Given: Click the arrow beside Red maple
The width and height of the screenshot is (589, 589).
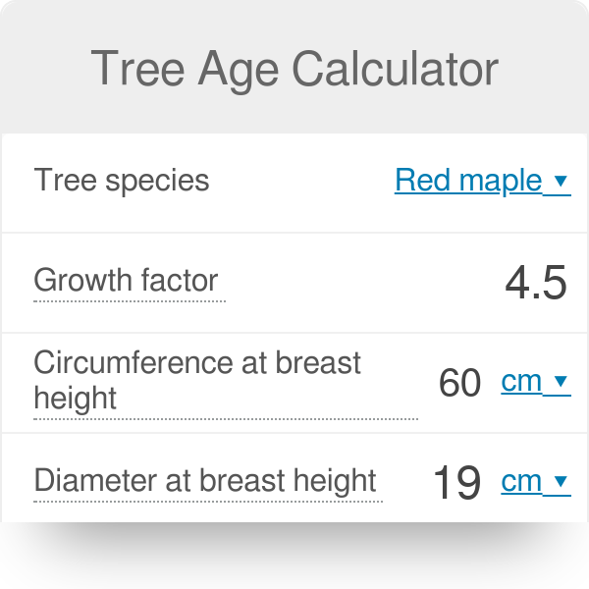Looking at the screenshot, I should click(x=561, y=182).
